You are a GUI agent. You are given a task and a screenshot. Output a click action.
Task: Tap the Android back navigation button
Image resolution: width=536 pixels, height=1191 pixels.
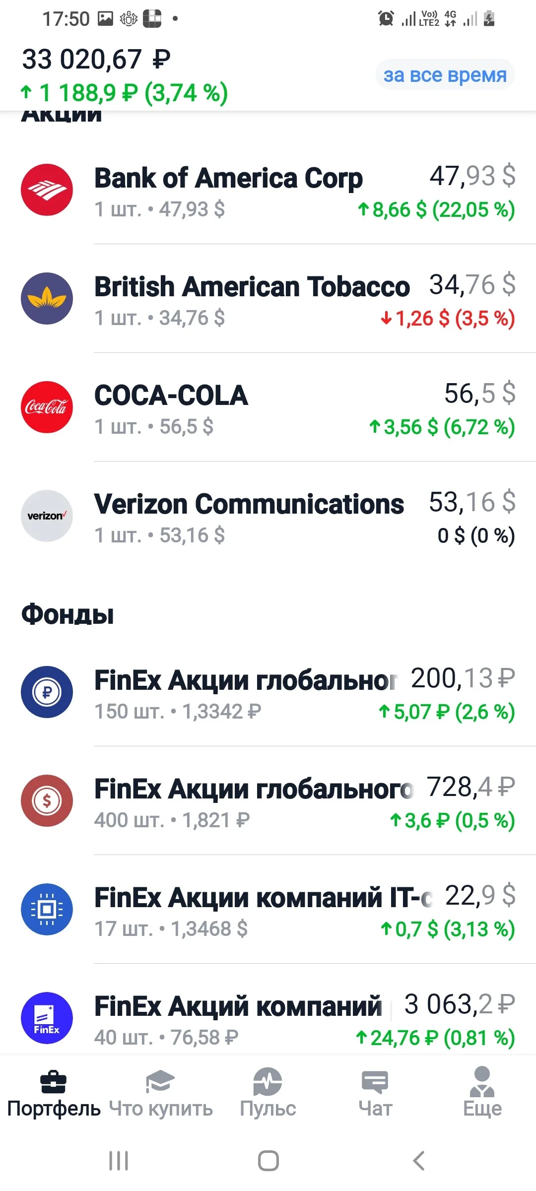tap(419, 1161)
